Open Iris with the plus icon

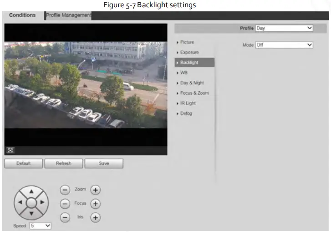[x=96, y=217]
